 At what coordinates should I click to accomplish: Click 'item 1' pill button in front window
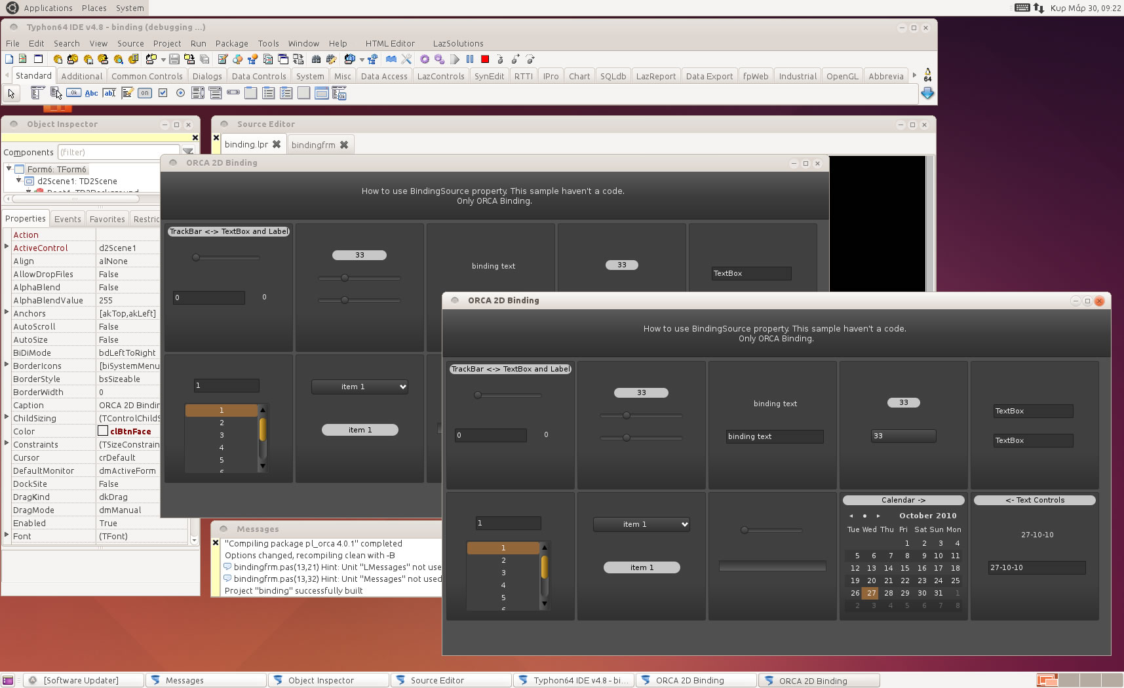pos(642,567)
